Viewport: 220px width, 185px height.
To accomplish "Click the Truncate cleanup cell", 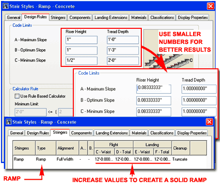I will 180,159.
